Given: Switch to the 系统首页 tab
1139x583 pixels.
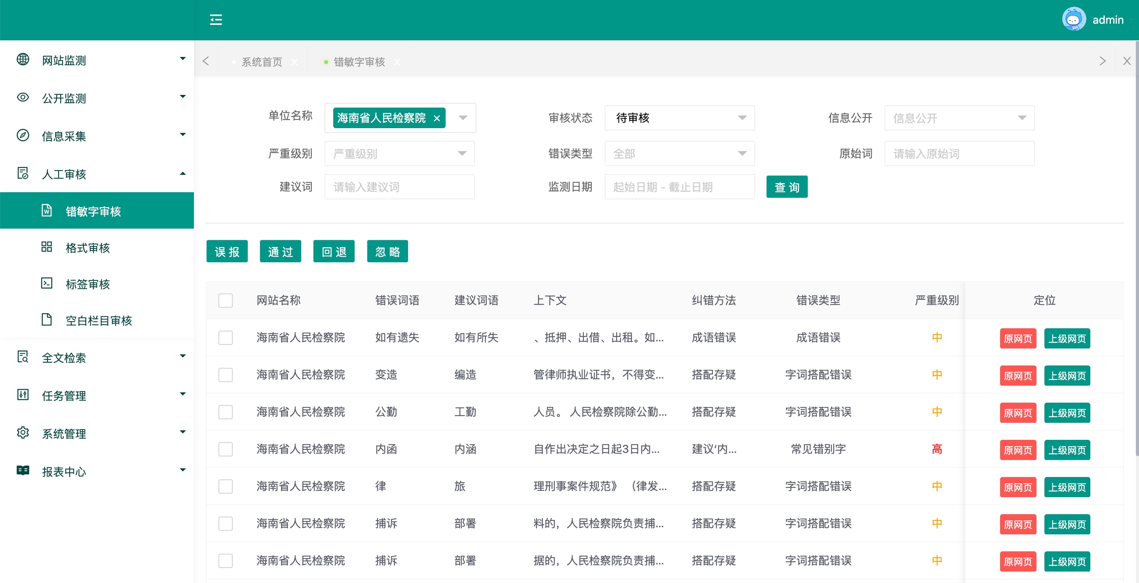Looking at the screenshot, I should pyautogui.click(x=262, y=62).
